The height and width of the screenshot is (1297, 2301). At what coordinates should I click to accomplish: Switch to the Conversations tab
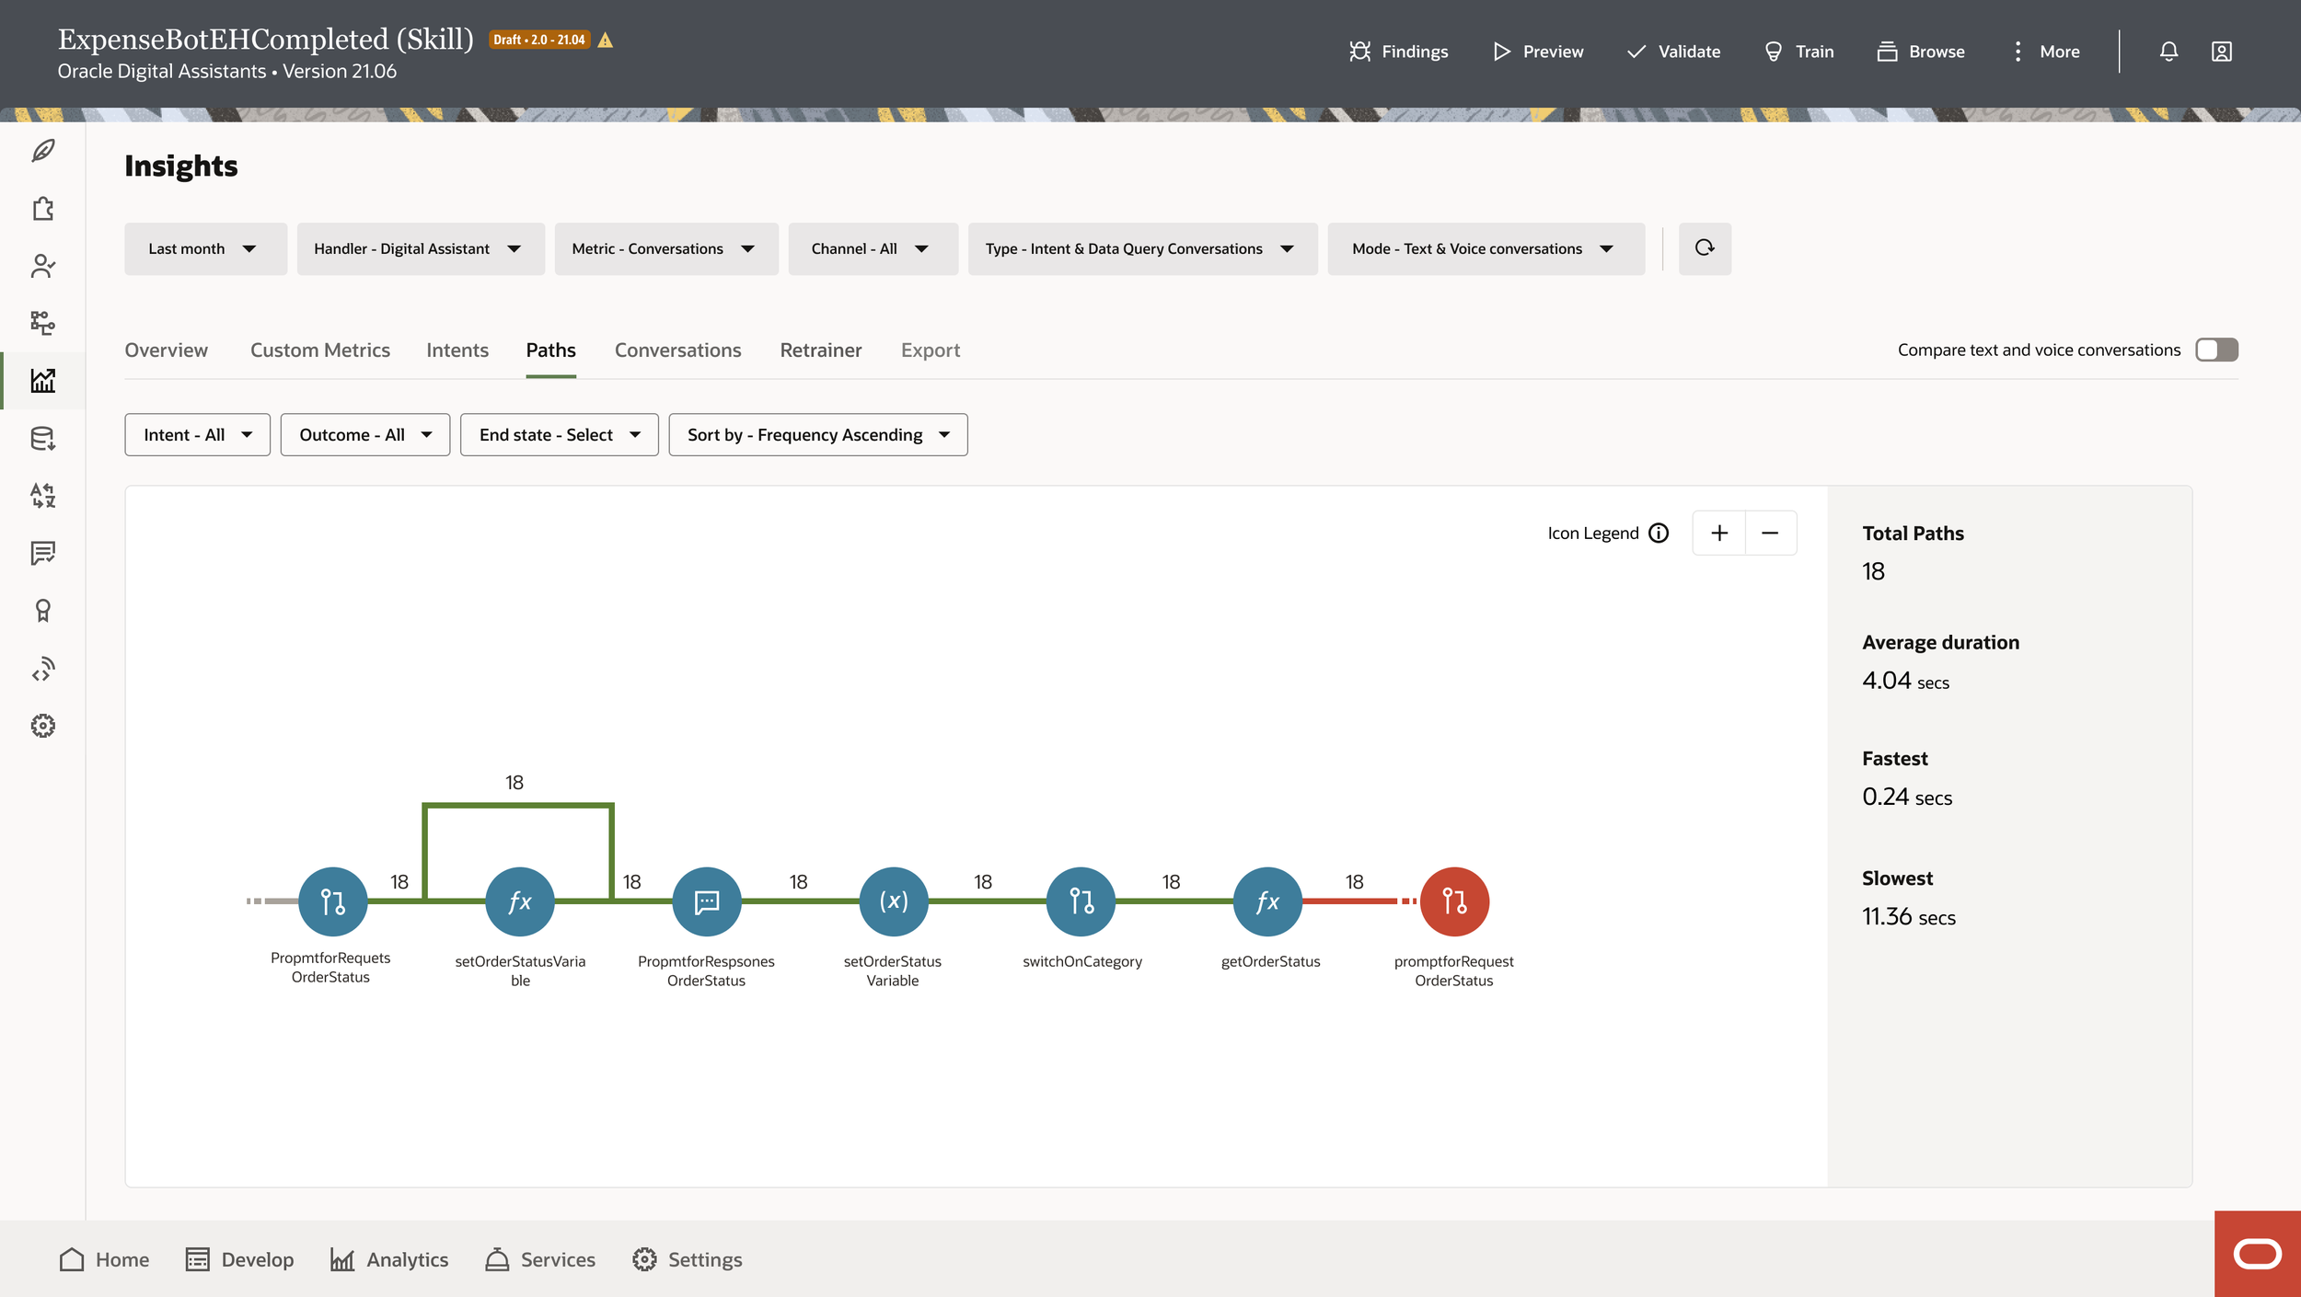677,350
